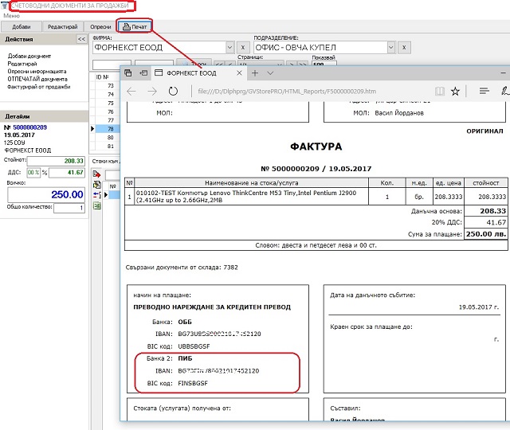Click the browser back arrow
This screenshot has height=430, width=510.
131,92
